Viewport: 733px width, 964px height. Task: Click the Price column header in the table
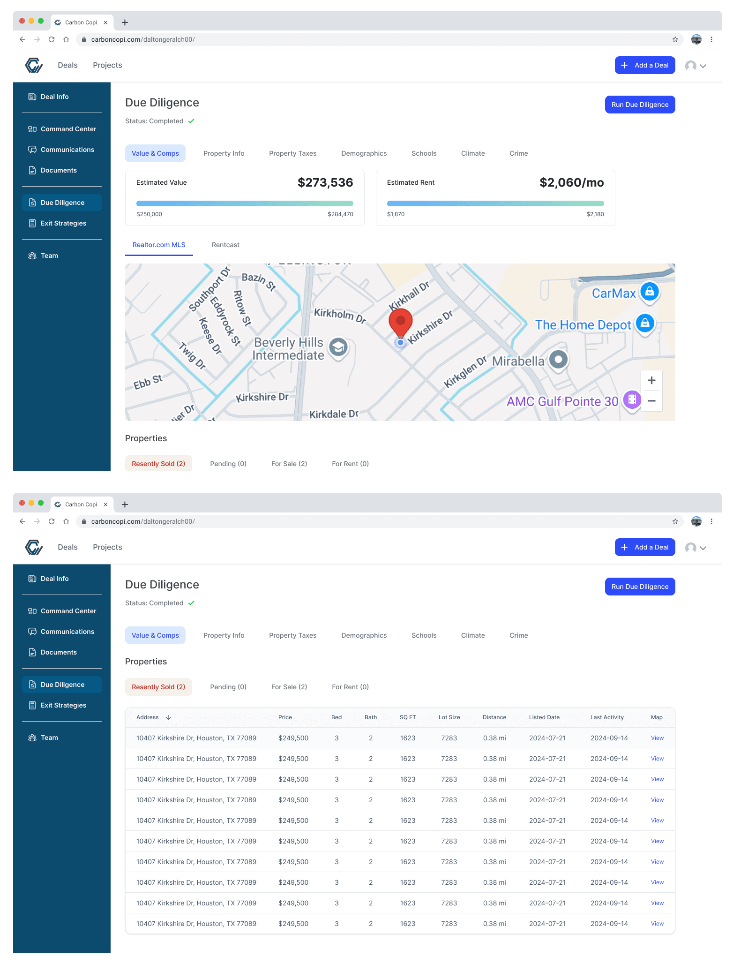285,717
